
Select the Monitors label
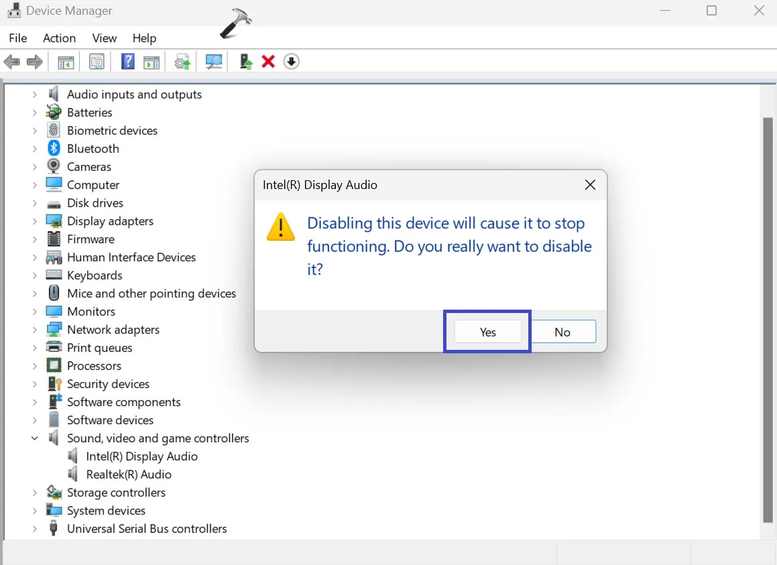tap(91, 311)
